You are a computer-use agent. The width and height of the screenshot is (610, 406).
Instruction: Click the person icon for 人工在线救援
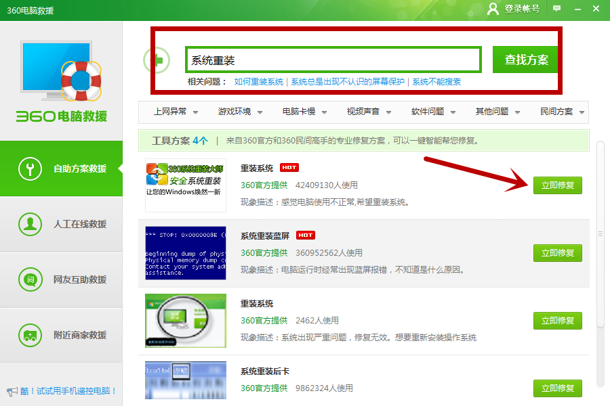tap(30, 224)
